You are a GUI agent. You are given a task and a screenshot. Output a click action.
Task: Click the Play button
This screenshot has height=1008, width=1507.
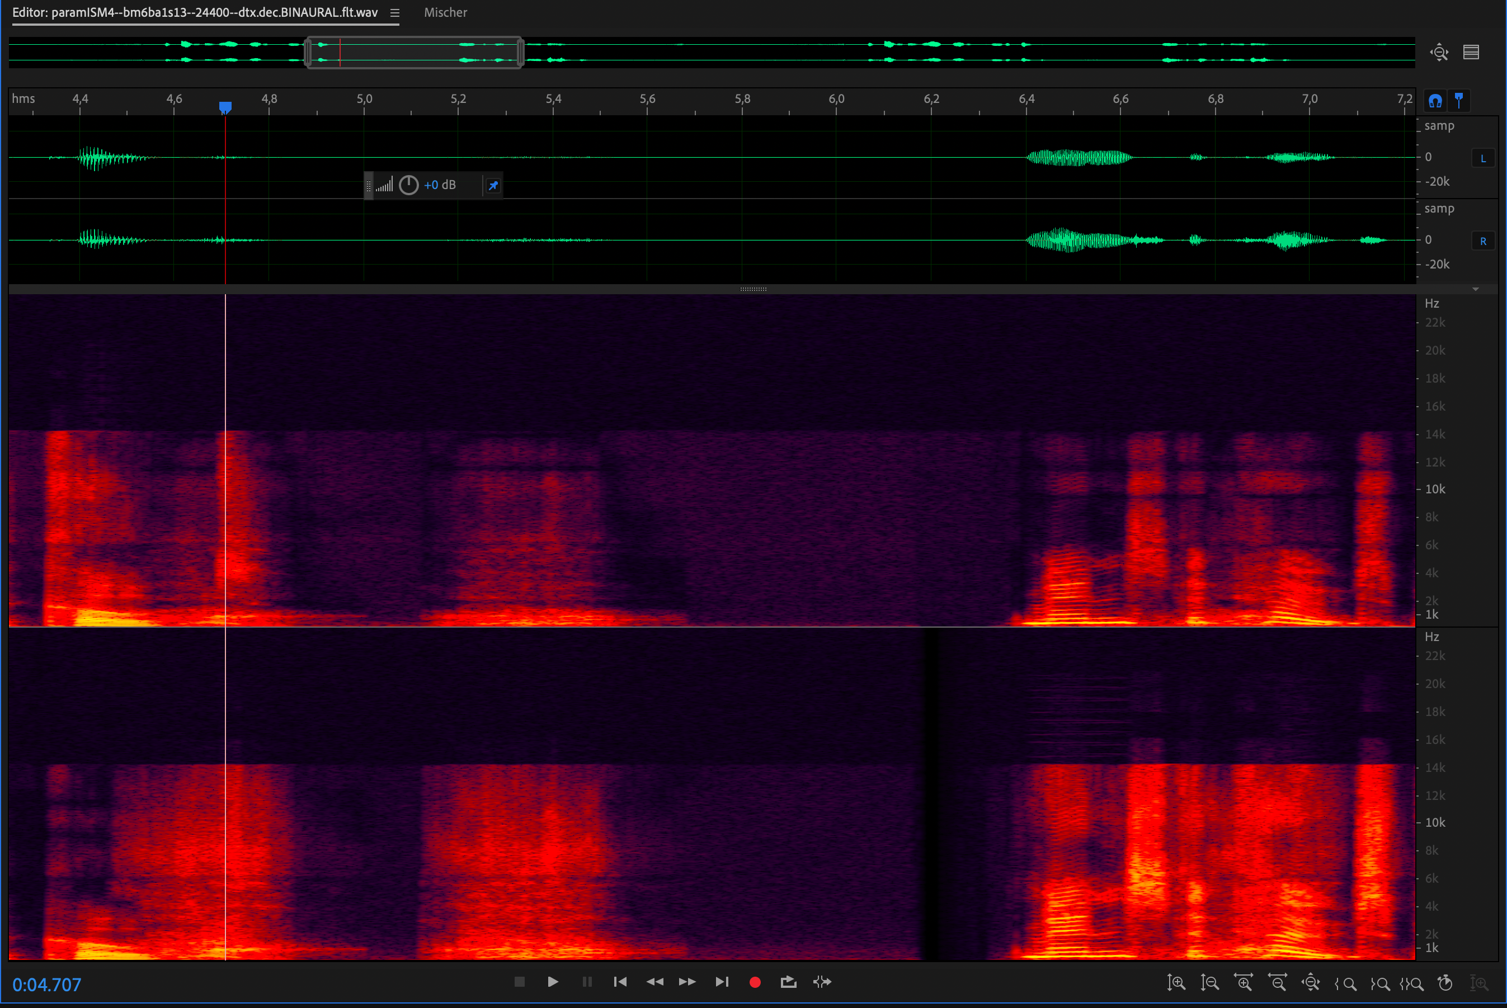[552, 982]
